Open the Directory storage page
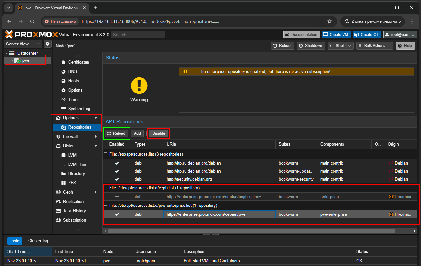 click(x=76, y=173)
